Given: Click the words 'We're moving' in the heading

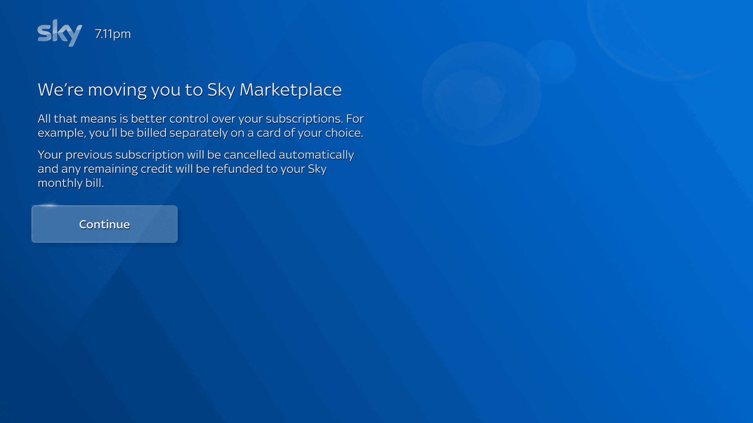Looking at the screenshot, I should coord(92,90).
